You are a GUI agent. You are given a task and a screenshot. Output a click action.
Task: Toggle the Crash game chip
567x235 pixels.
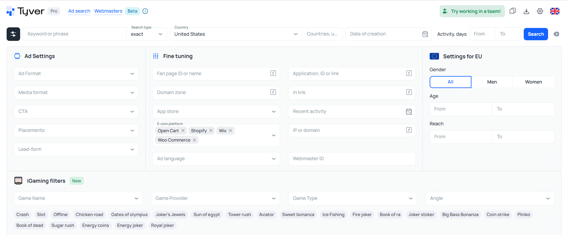click(23, 215)
